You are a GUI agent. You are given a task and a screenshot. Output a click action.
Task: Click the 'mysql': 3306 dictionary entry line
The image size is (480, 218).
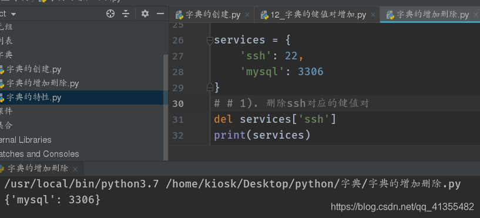pyautogui.click(x=282, y=72)
